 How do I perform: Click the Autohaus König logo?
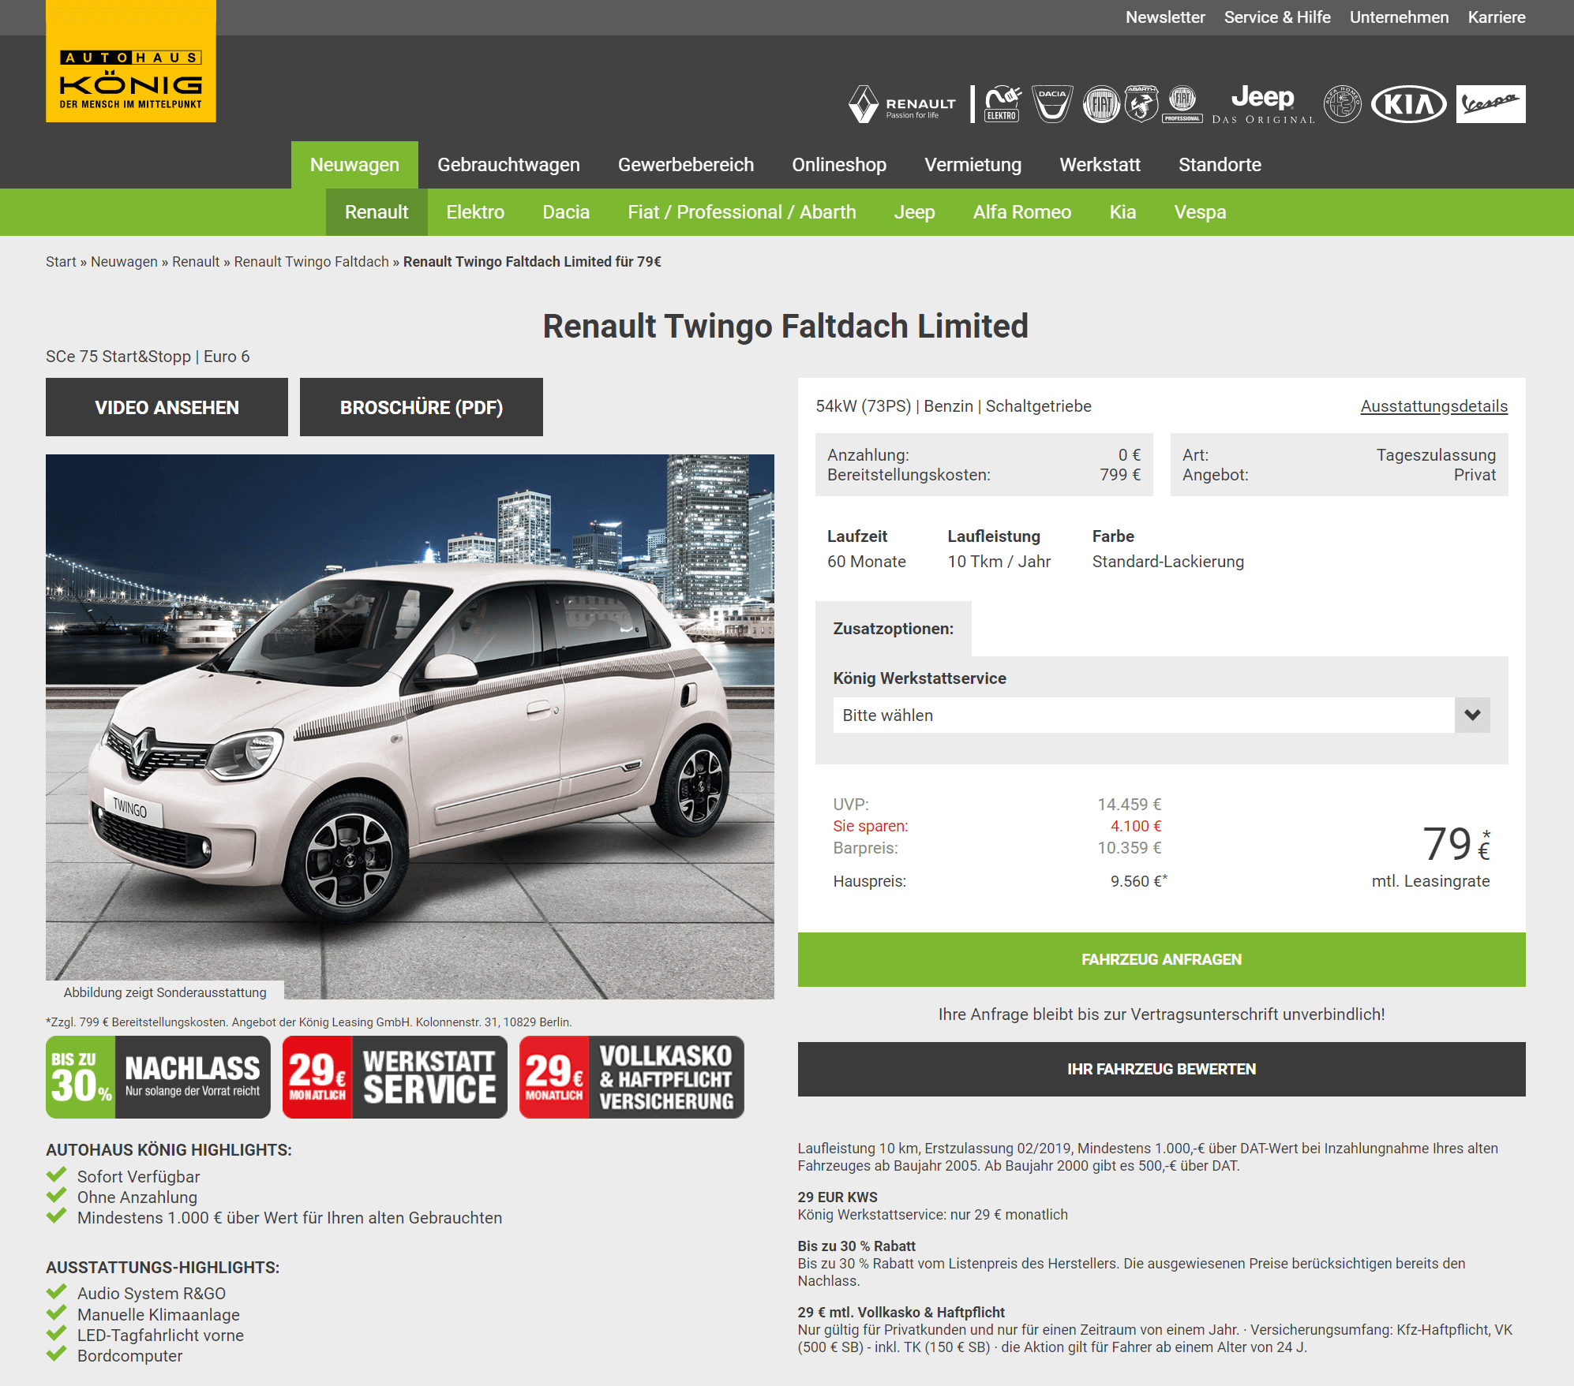[131, 61]
